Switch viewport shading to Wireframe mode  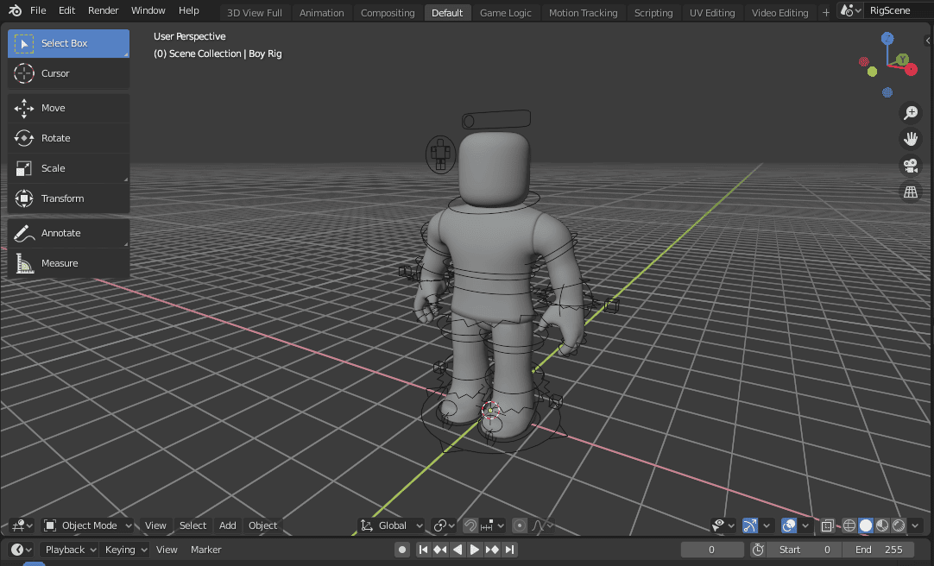tap(849, 525)
